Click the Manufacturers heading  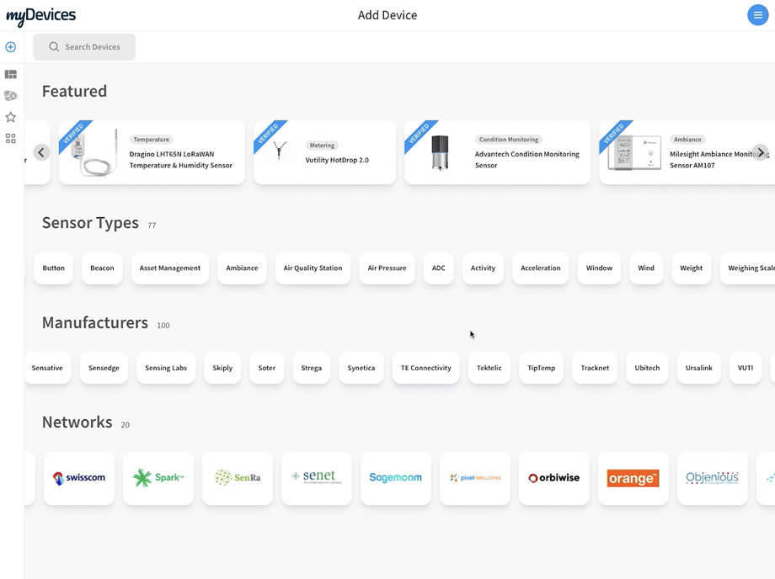95,323
